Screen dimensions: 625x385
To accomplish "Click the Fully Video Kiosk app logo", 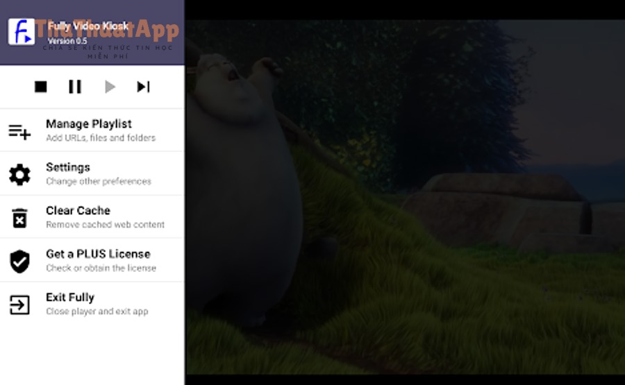I will 22,31.
